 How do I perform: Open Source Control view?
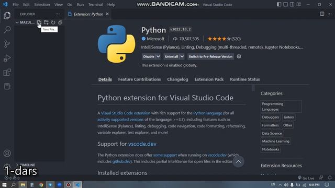coord(7,44)
